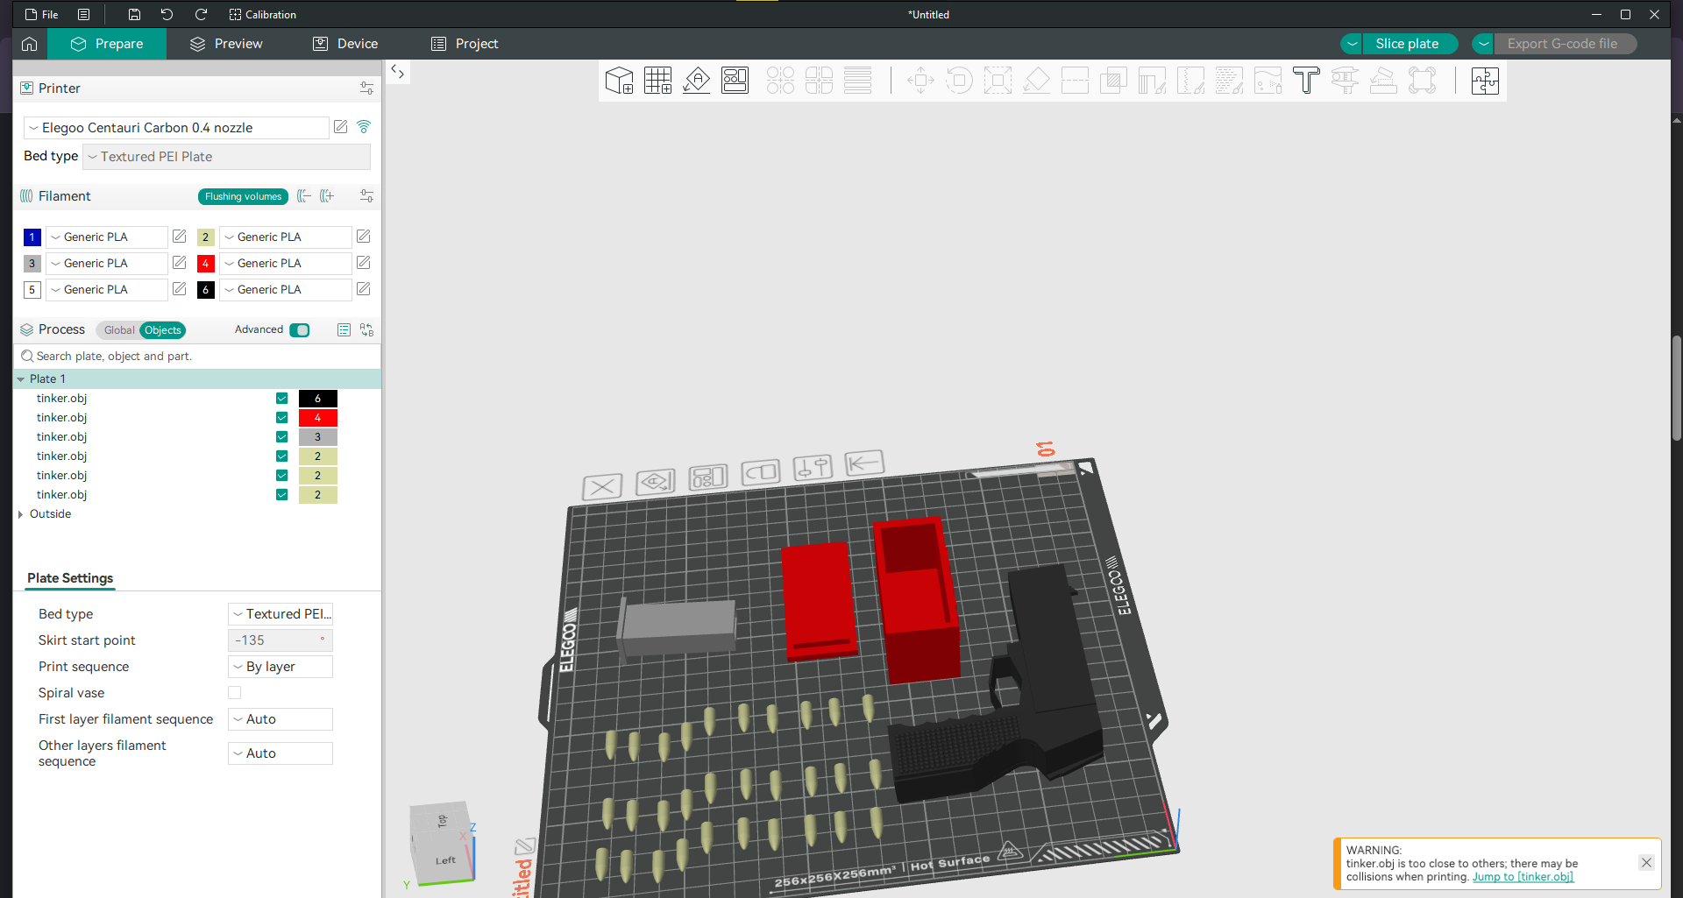Expand the Outside tree item
This screenshot has height=898, width=1683.
pyautogui.click(x=20, y=514)
